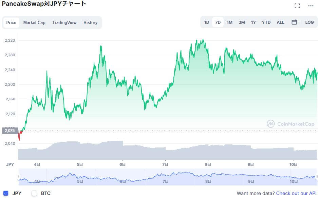Viewport: 318px width, 198px height.
Task: Open the three-dot more options menu
Action: coord(311,6)
